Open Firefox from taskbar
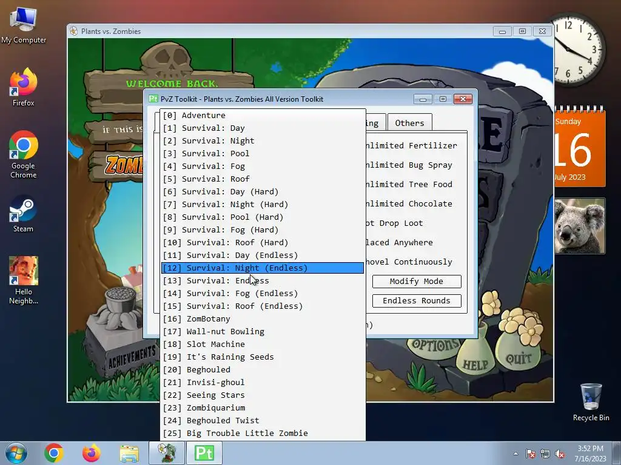This screenshot has width=621, height=465. point(92,453)
